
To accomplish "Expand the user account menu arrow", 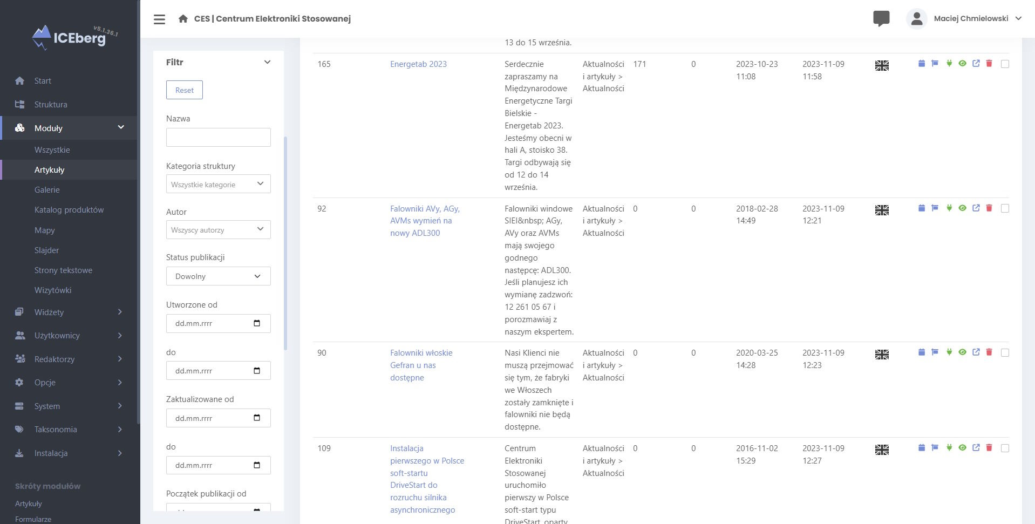I will coord(1018,18).
